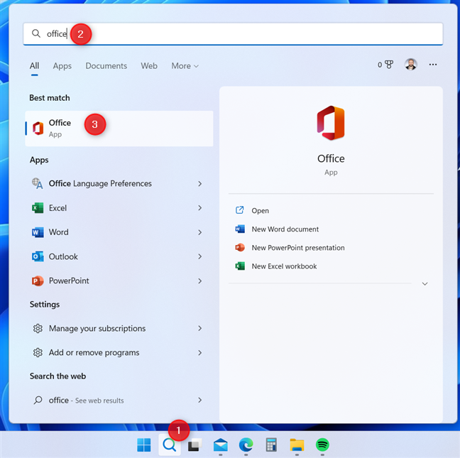The image size is (460, 458).
Task: Click the Word icon beside New Word document
Action: 240,229
